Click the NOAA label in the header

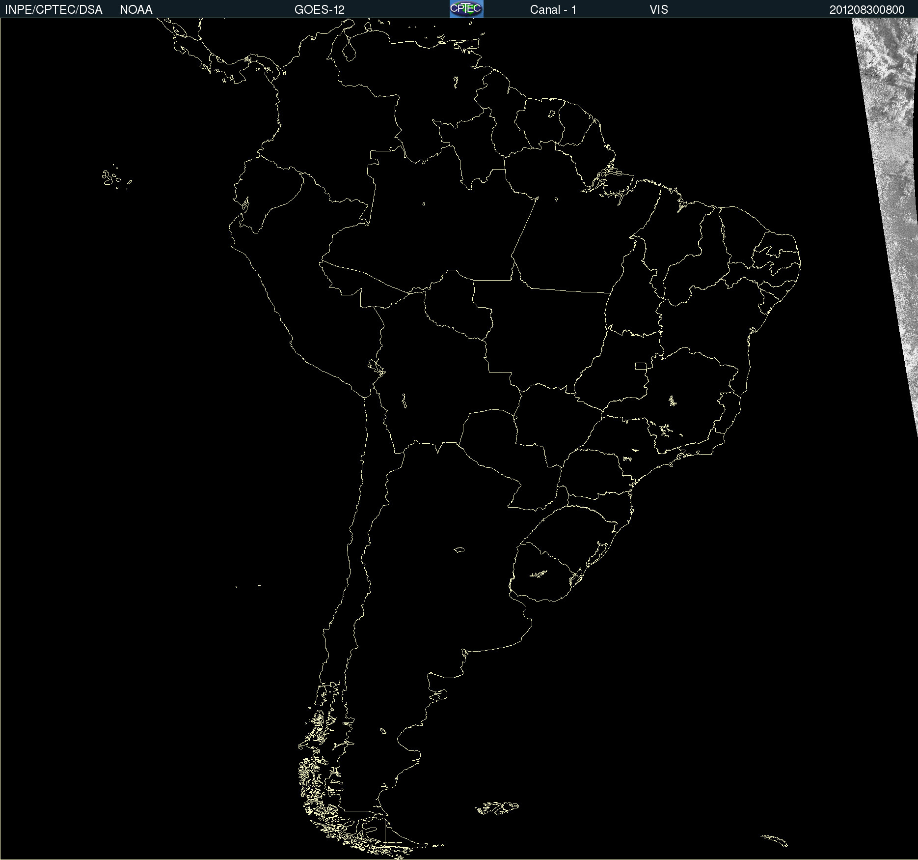coord(136,10)
